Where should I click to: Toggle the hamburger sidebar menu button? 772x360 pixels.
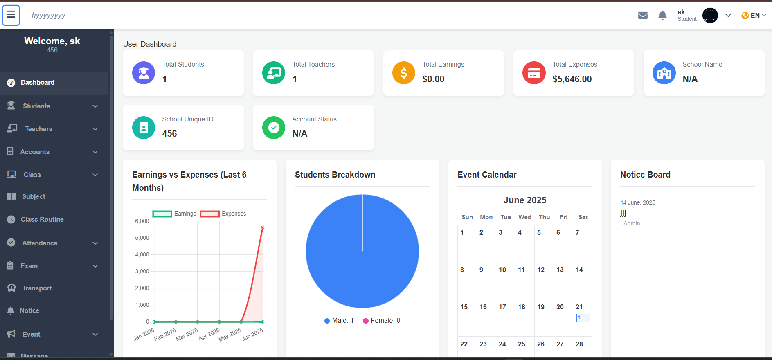(11, 15)
